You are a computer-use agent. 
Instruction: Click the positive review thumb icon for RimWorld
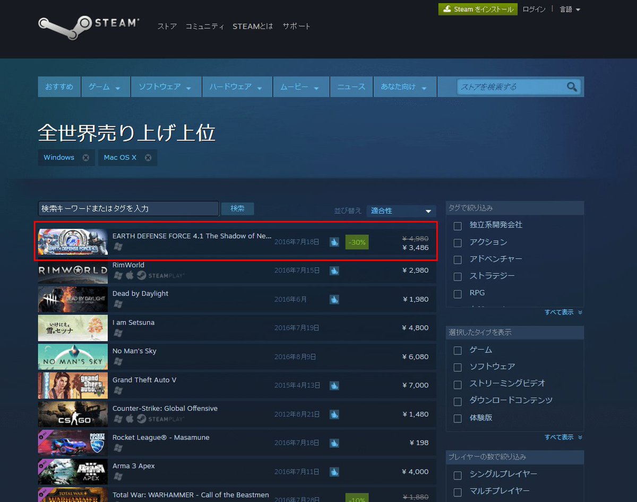334,270
